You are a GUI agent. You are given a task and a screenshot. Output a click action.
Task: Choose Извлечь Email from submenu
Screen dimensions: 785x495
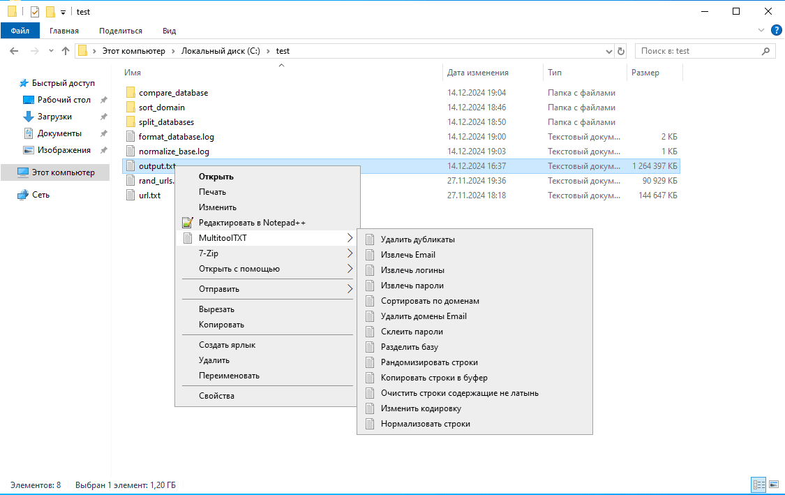408,255
